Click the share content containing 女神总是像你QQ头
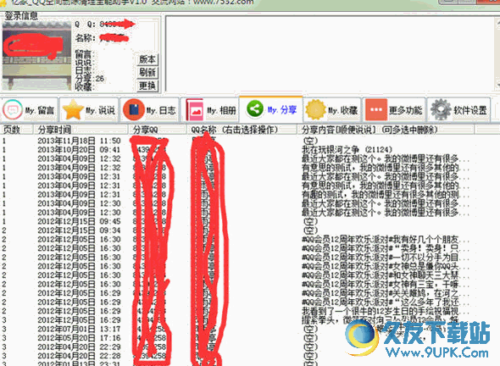This screenshot has height=366, width=500. tap(386, 266)
